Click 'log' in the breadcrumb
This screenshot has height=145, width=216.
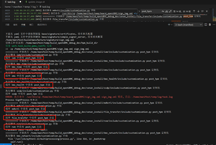pyautogui.click(x=34, y=7)
